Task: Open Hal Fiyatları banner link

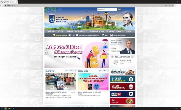Action: pos(123,101)
